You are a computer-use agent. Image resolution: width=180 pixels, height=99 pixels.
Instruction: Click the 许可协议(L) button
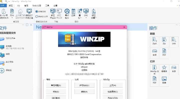tap(84, 85)
